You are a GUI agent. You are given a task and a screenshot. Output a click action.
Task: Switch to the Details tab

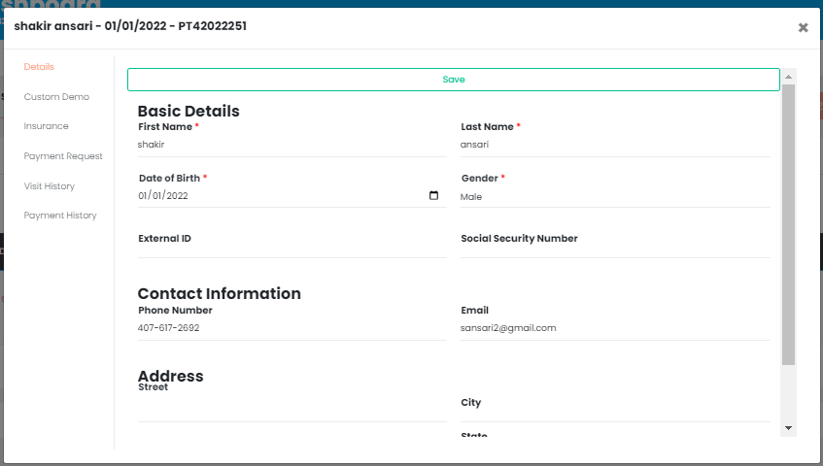(x=39, y=67)
